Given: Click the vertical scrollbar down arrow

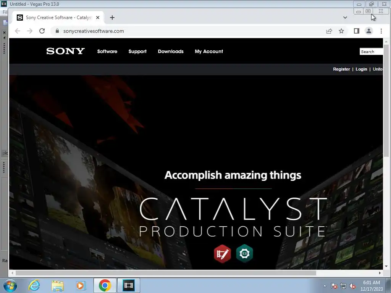Looking at the screenshot, I should point(386,266).
